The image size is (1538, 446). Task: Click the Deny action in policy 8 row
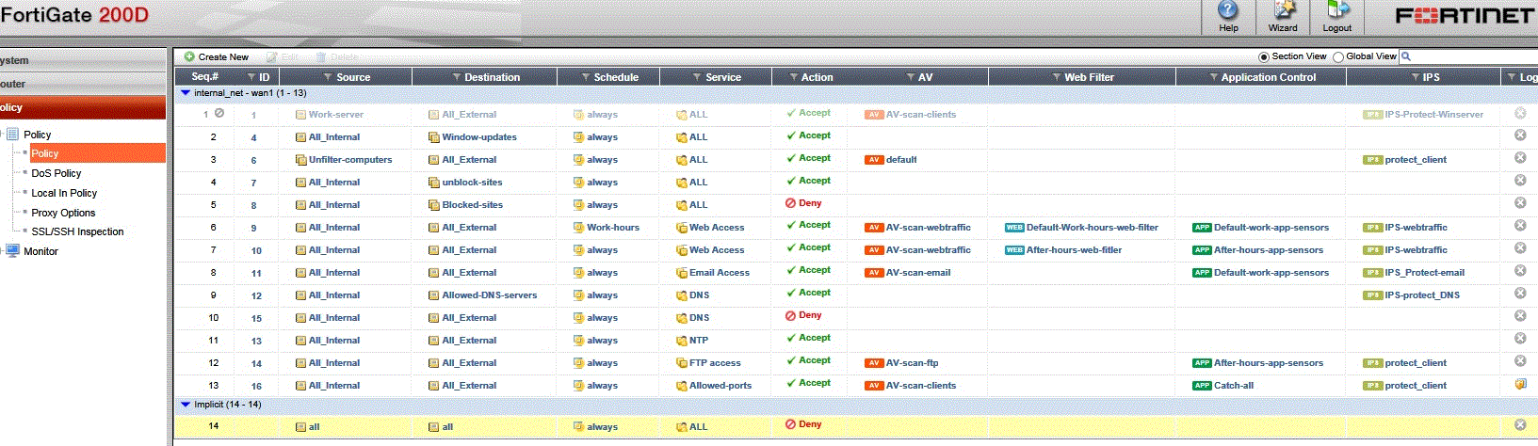pos(803,203)
